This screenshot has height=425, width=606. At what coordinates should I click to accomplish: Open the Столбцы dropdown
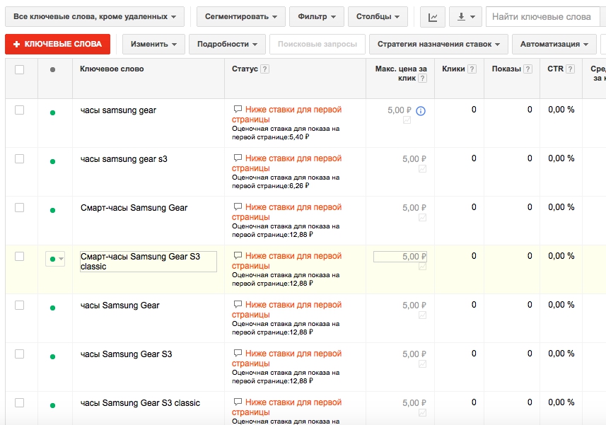point(378,16)
